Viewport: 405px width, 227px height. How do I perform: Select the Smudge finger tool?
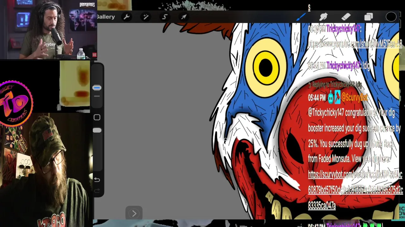point(323,17)
